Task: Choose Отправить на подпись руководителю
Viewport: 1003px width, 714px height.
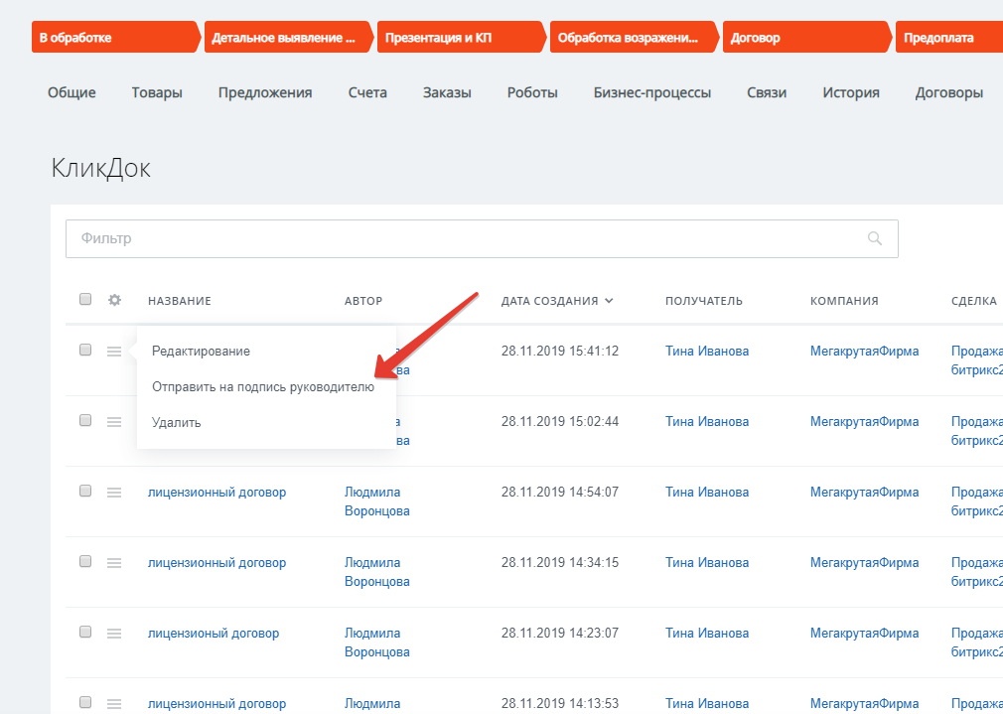Action: pos(263,387)
